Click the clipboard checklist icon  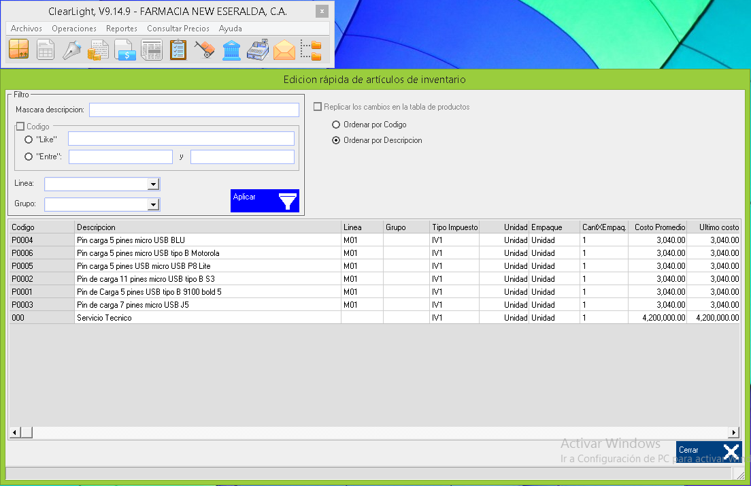point(178,50)
